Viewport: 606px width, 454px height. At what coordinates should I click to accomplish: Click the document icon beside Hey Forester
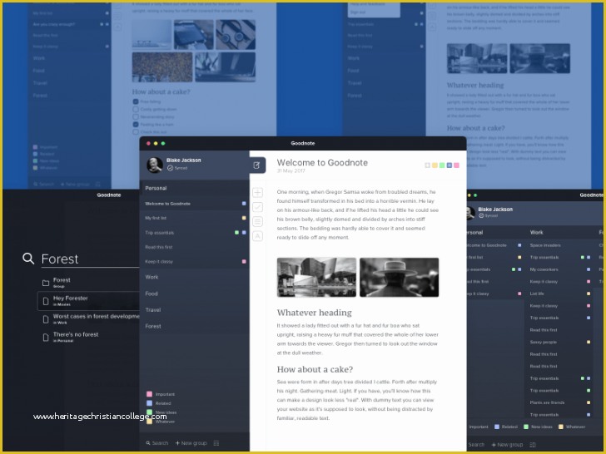pos(46,301)
